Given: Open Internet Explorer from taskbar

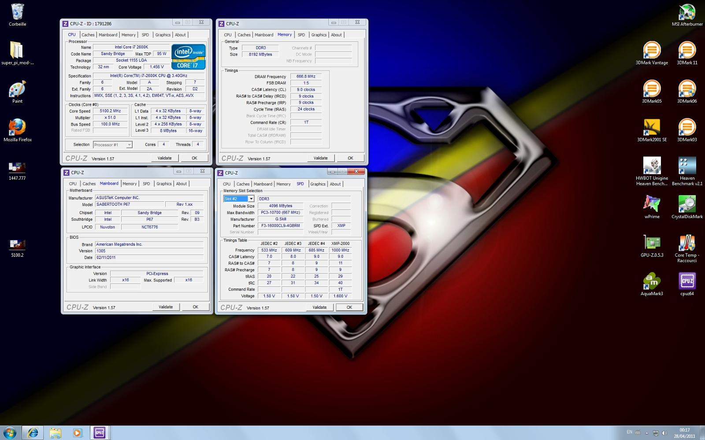Looking at the screenshot, I should [x=33, y=433].
